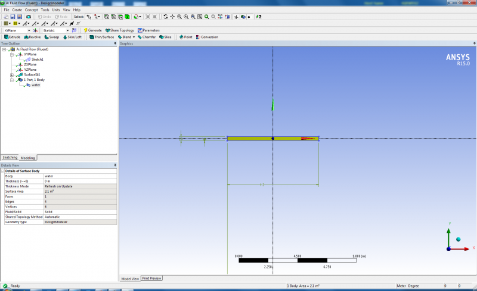
Task: Select the water body in tree
Action: click(x=36, y=85)
